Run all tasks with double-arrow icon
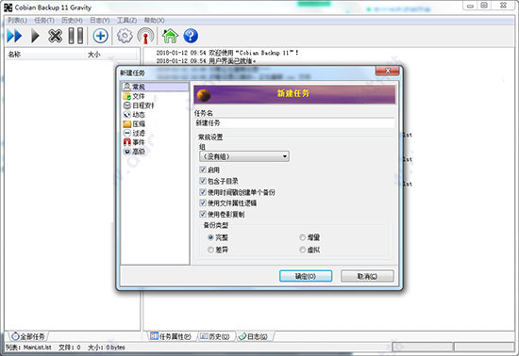 pos(14,36)
